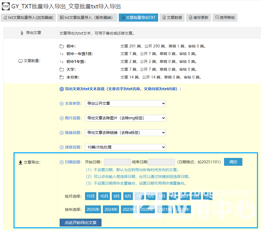Click the folder icon next to 初中
261x230 pixels.
click(62, 46)
